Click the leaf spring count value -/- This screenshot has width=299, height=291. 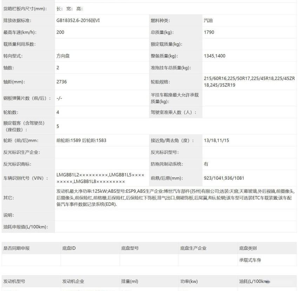click(59, 98)
